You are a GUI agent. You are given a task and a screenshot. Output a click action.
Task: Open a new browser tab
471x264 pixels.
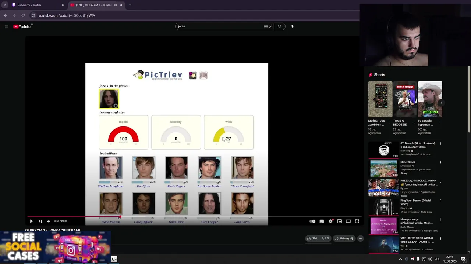130,5
